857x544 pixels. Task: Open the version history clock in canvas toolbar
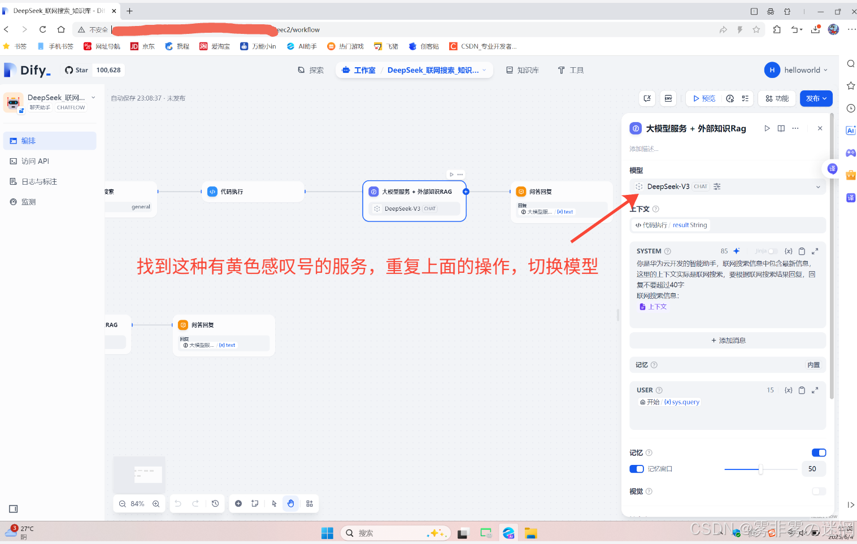pos(215,503)
